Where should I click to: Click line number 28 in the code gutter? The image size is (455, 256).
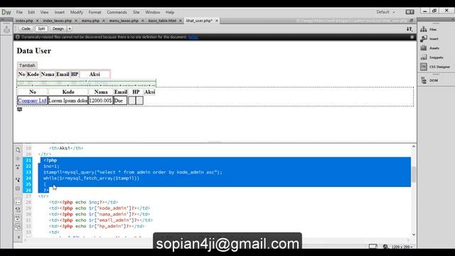(28, 202)
